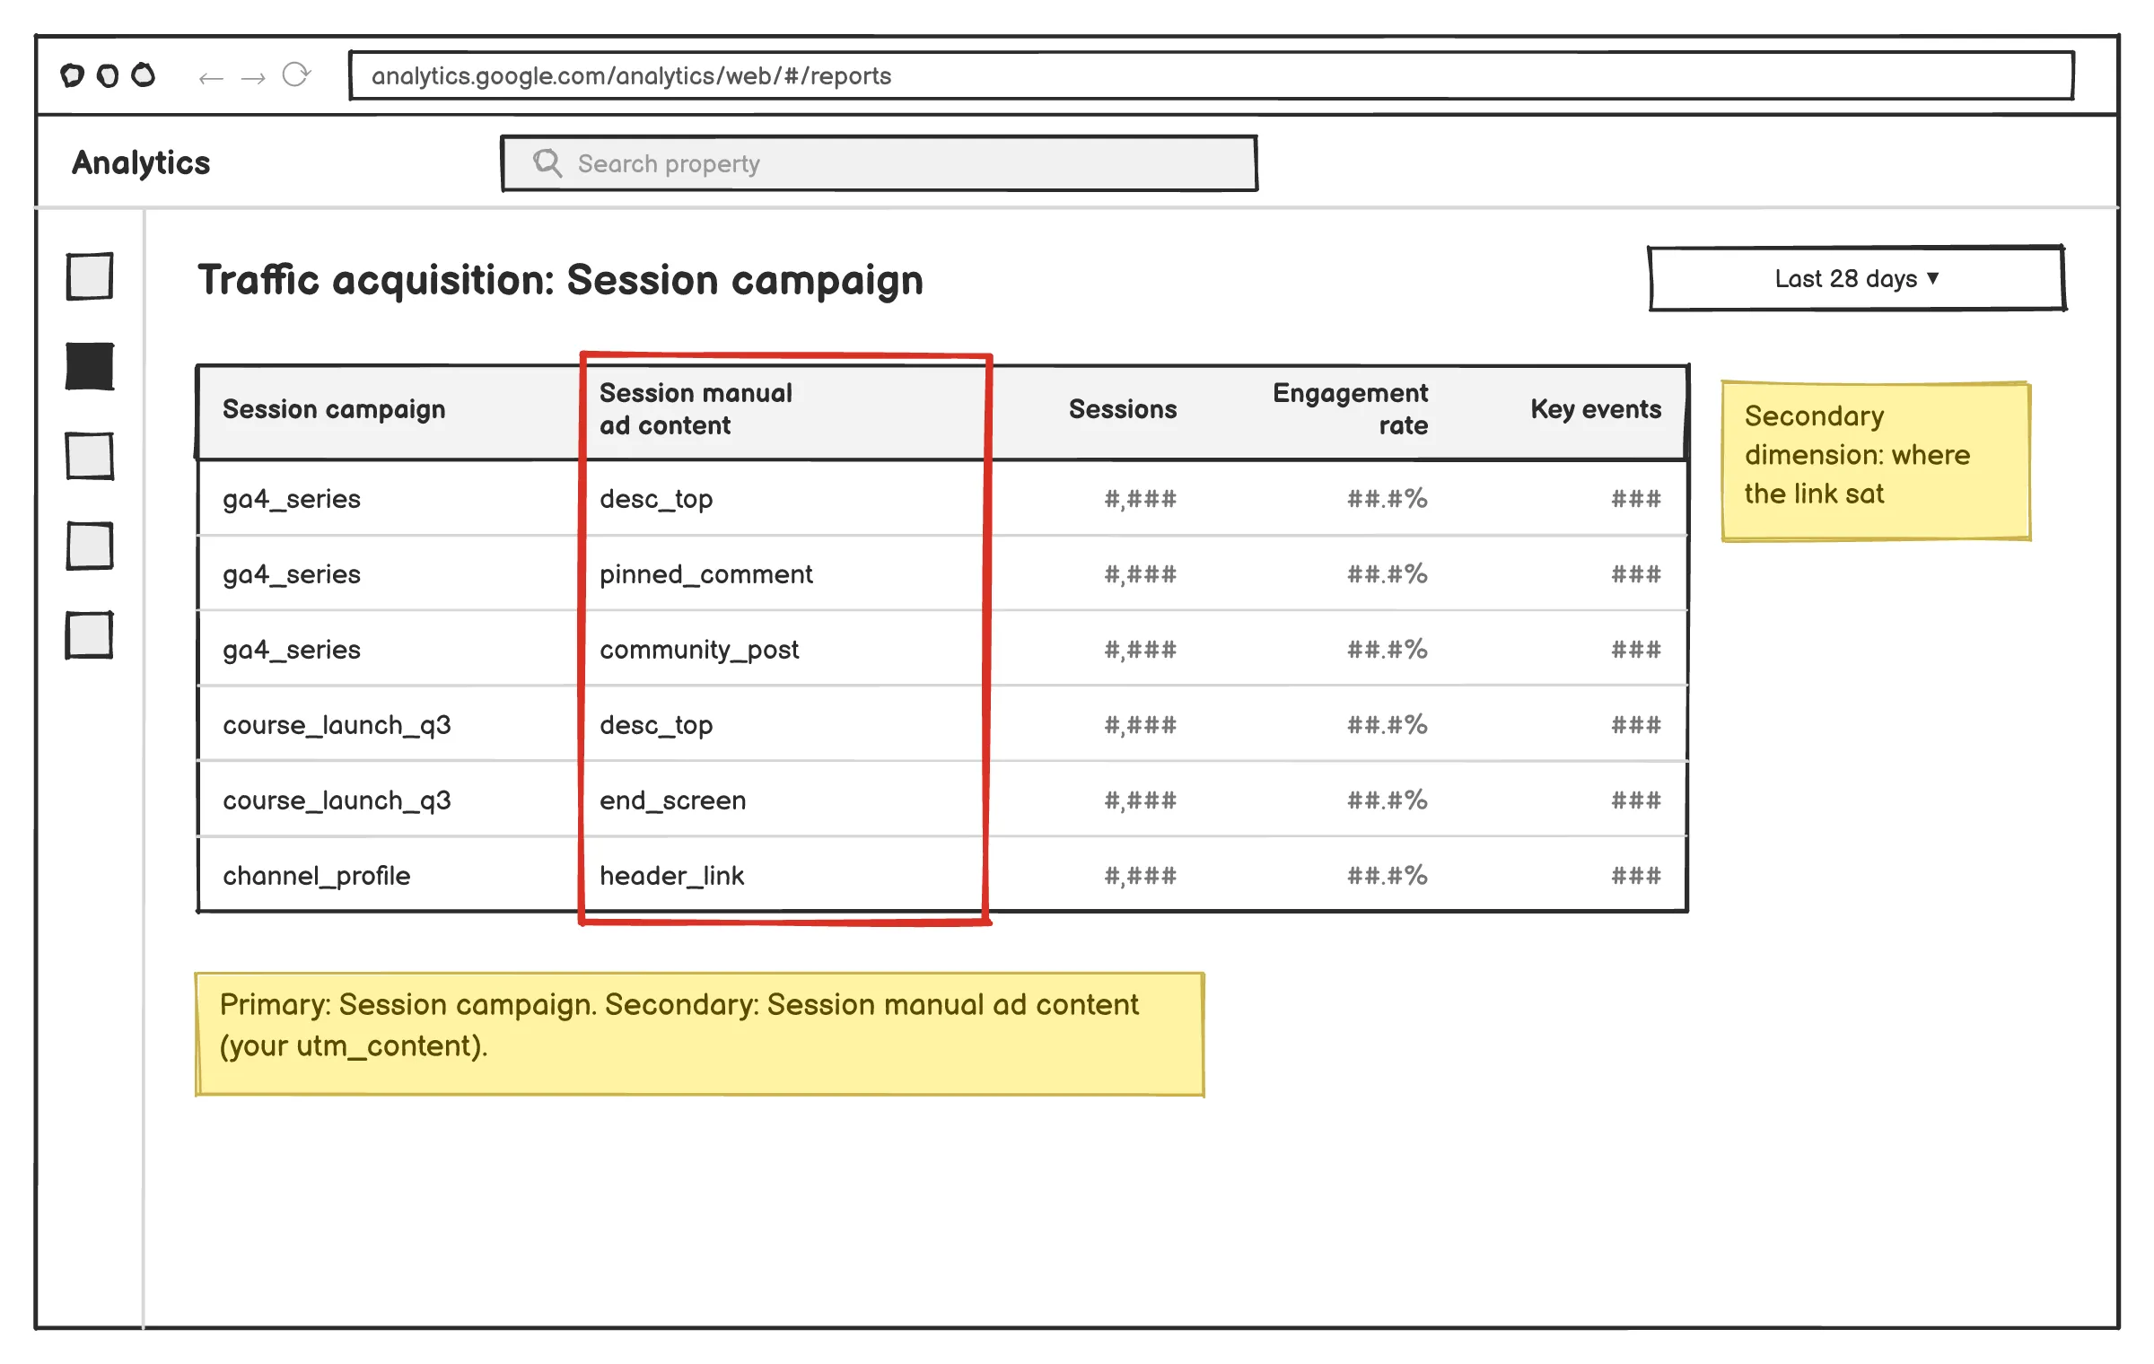Click the browser back arrow
The image size is (2154, 1364).
tap(211, 78)
